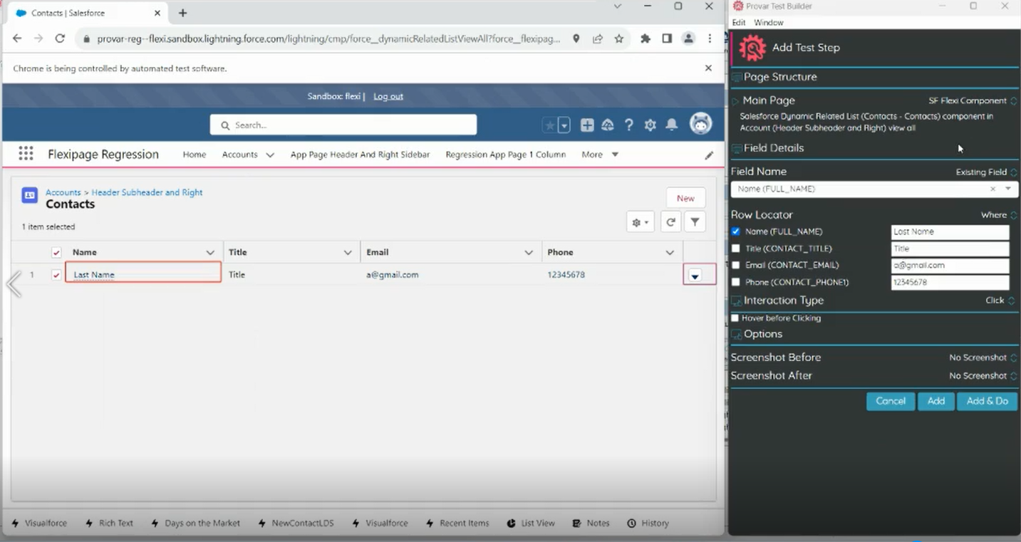Uncheck the Last Name row checkbox
The image size is (1021, 542).
coord(56,275)
